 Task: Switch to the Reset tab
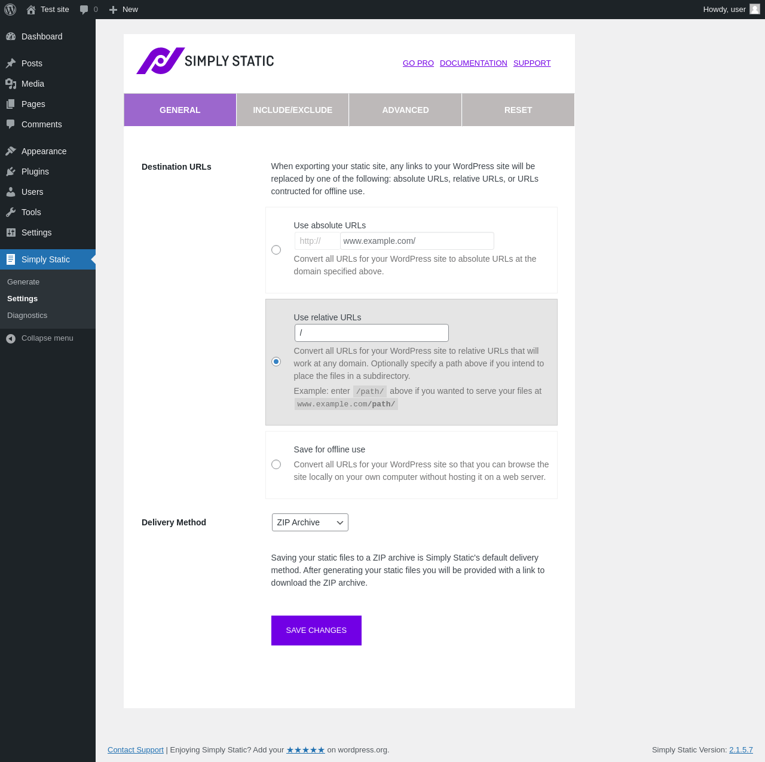coord(518,110)
